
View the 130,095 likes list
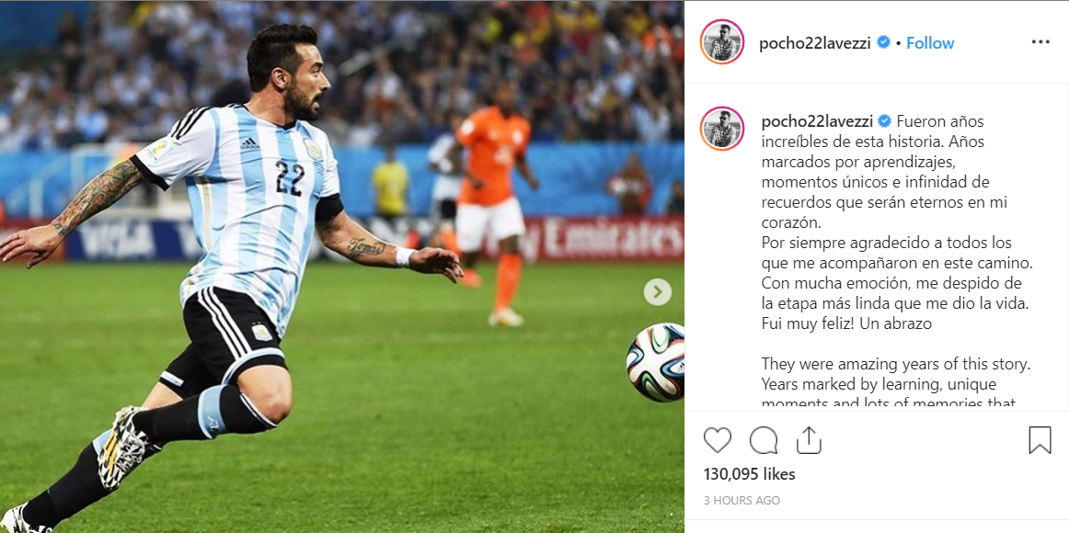point(749,474)
